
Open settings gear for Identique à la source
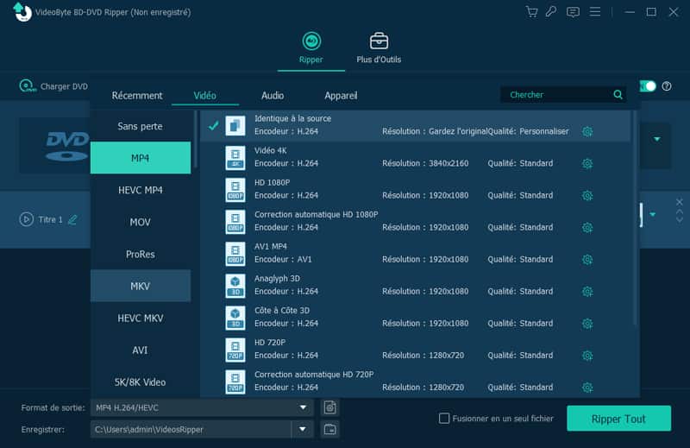(587, 131)
